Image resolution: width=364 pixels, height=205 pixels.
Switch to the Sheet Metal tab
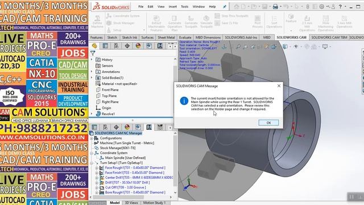tap(166, 37)
